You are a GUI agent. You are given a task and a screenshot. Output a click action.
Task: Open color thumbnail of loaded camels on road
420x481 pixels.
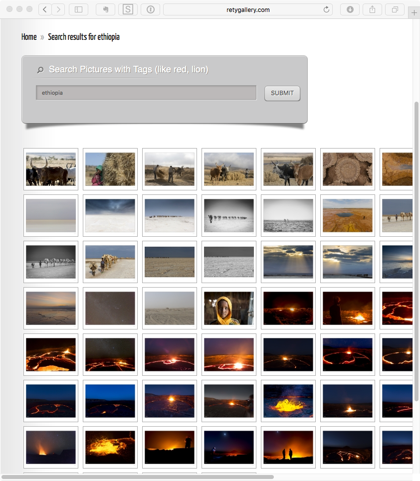pos(110,262)
